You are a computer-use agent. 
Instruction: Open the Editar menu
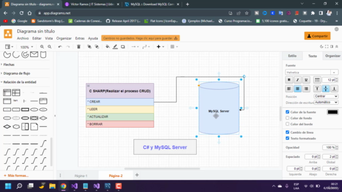37,38
